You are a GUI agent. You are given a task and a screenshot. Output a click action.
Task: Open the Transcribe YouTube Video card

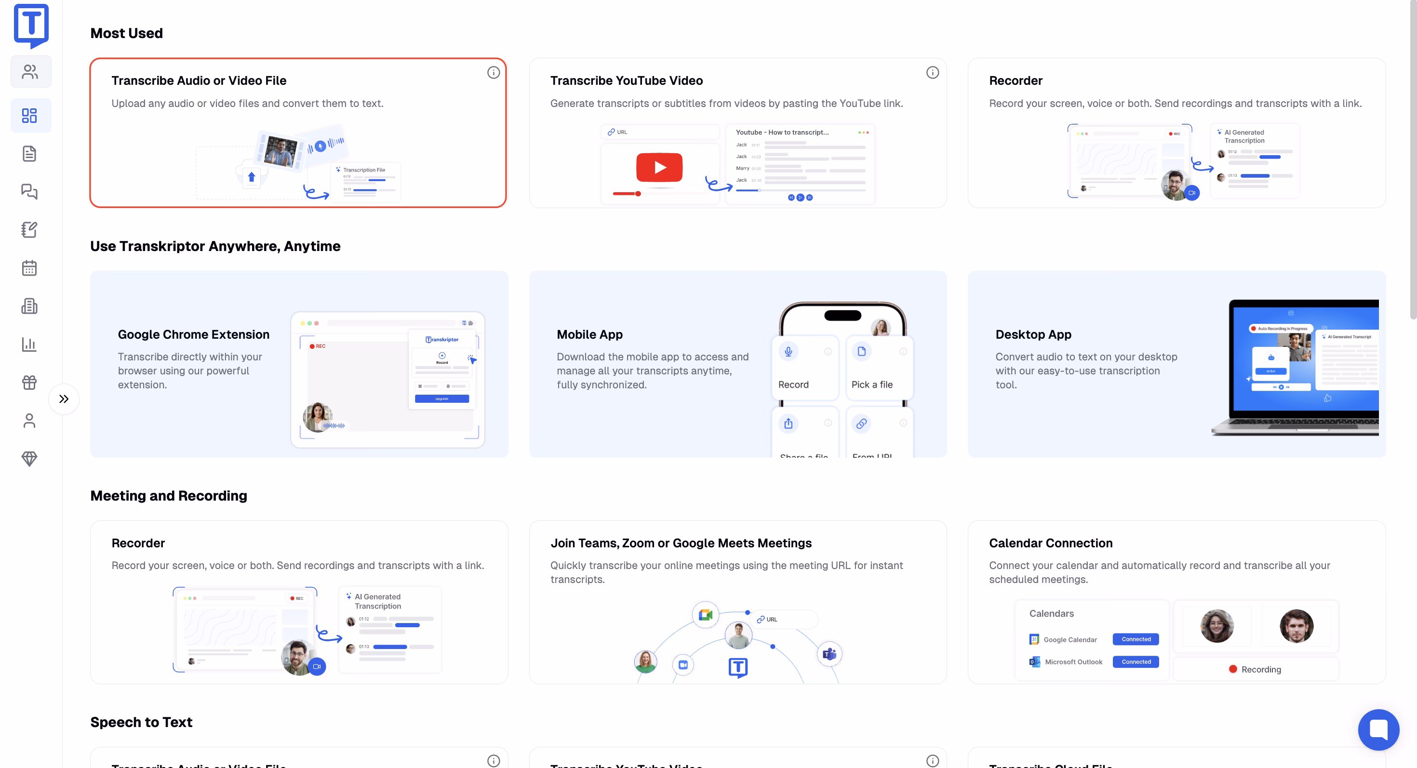[737, 132]
